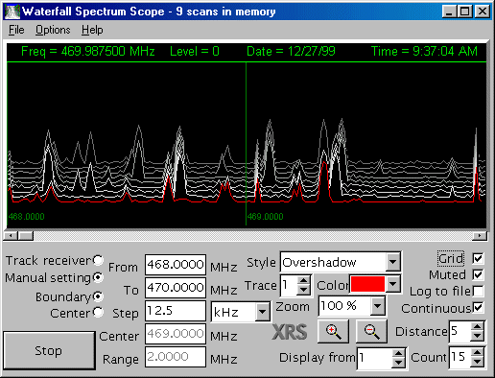Select Boundary radio button

click(98, 296)
